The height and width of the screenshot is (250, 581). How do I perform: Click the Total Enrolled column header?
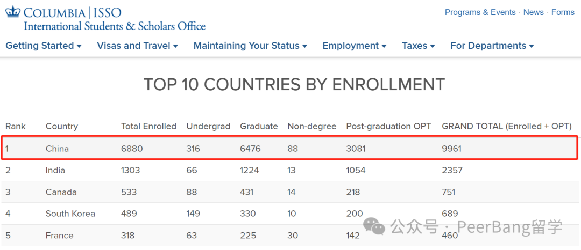(x=148, y=126)
